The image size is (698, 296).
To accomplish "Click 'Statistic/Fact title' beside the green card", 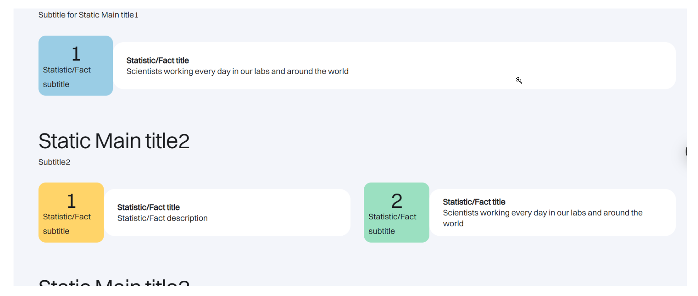I will [x=474, y=202].
